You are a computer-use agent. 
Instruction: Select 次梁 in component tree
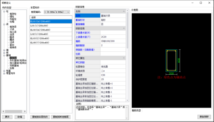pyautogui.click(x=12, y=30)
